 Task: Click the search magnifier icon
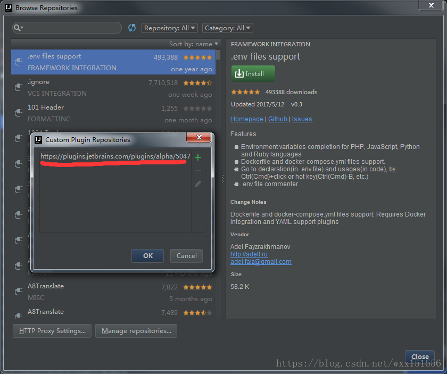(18, 28)
